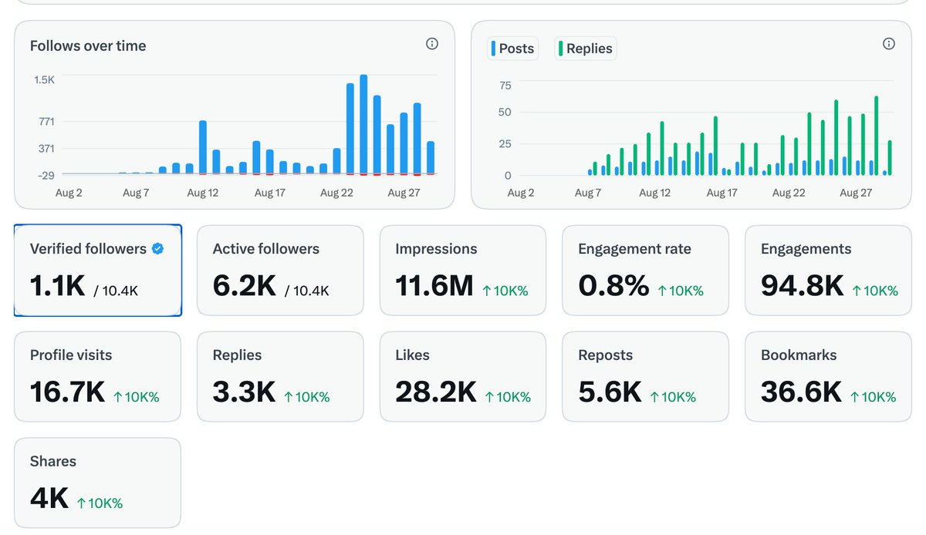Select the Profile visits card
Screen dimensions: 926x535
pos(98,377)
